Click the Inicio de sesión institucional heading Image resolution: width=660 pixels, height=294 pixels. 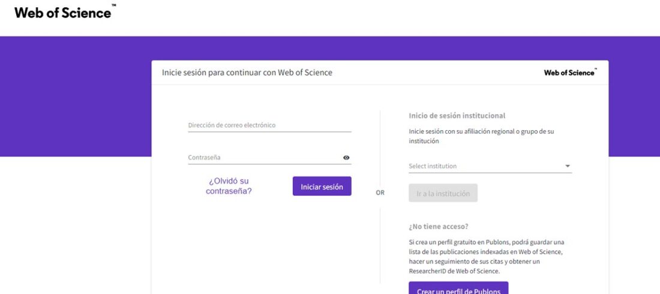[x=457, y=115]
